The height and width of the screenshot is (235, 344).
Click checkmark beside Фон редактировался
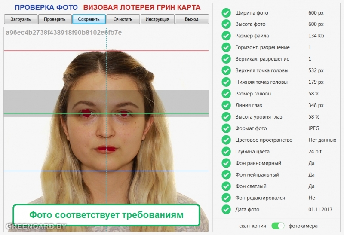coord(226,198)
